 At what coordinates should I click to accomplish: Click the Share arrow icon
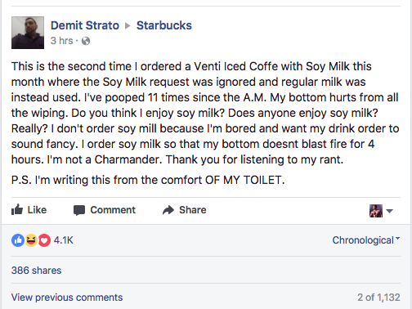point(168,210)
